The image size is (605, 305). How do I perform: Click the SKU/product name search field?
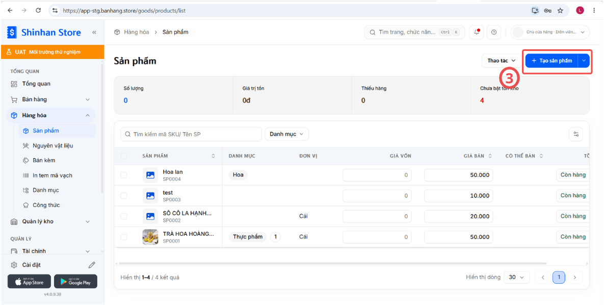(191, 134)
